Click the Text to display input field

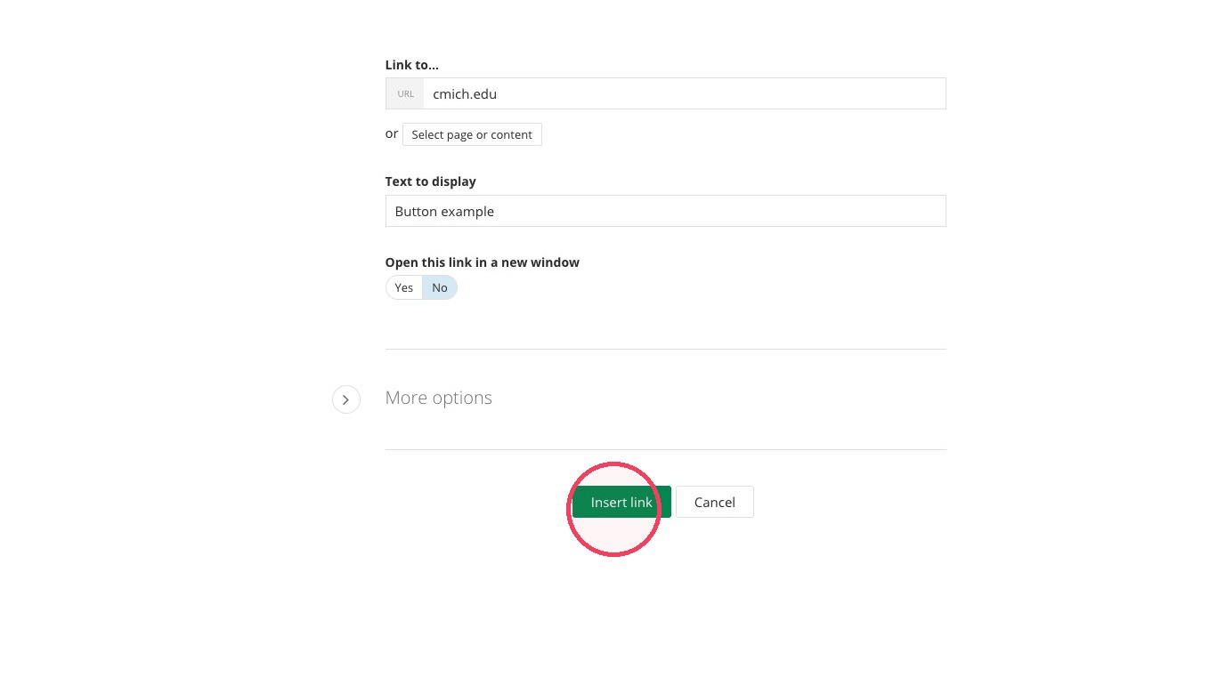coord(666,211)
